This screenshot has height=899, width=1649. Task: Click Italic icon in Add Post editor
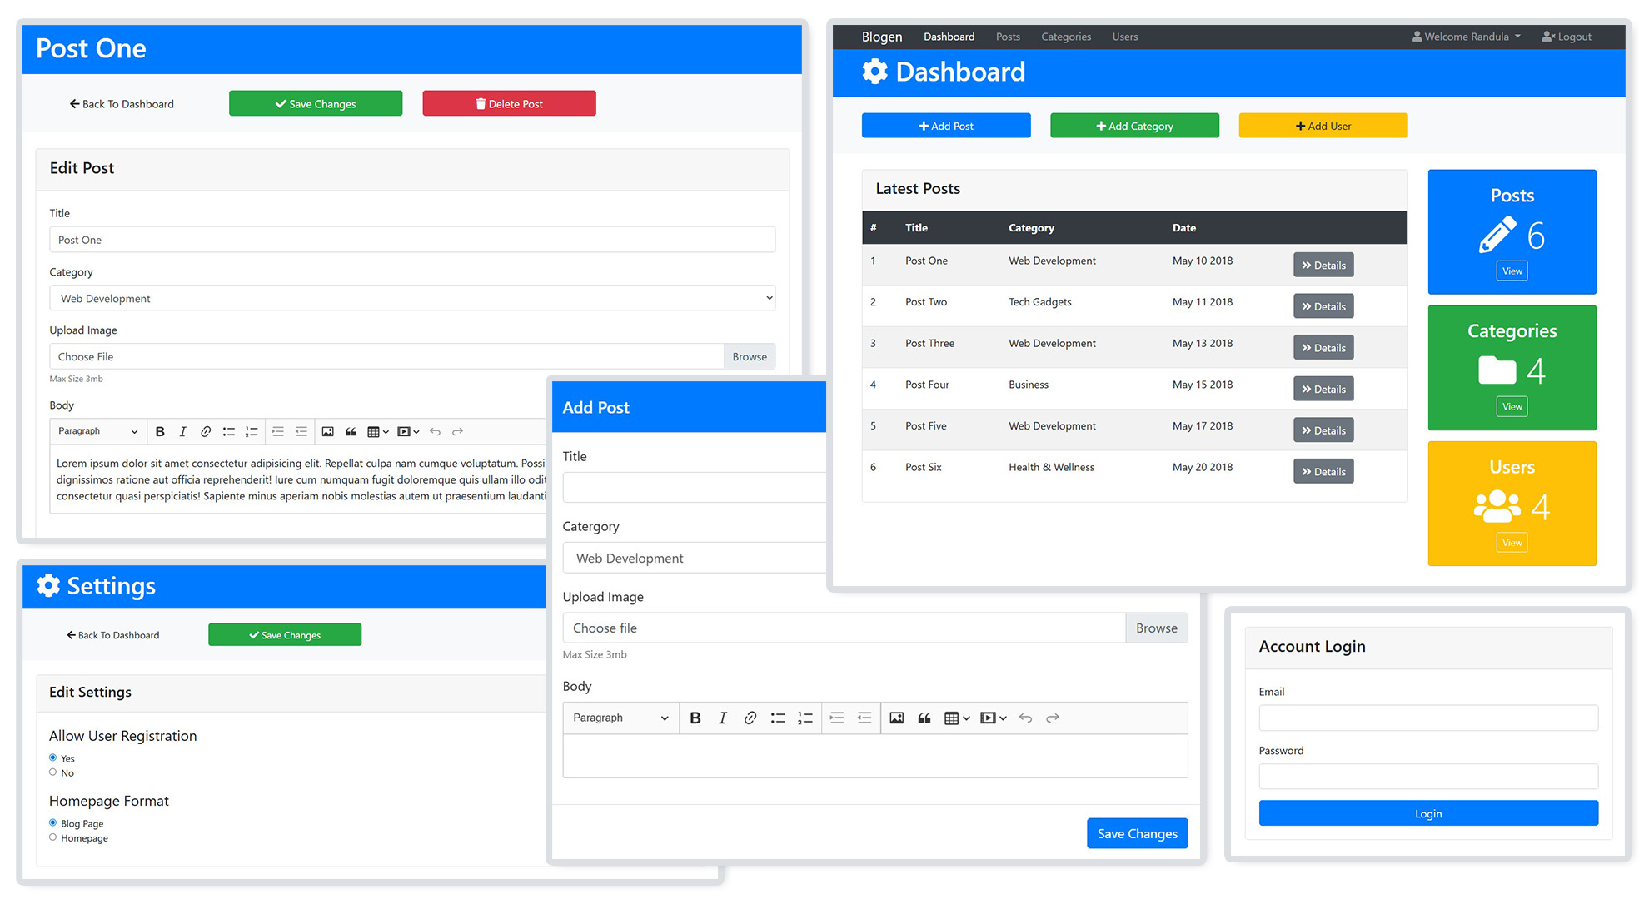[x=722, y=718]
